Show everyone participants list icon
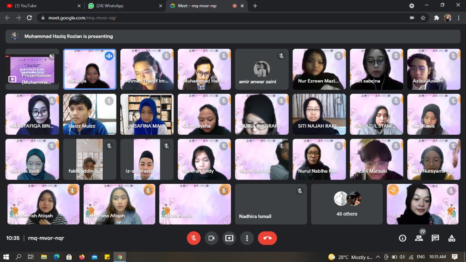This screenshot has height=262, width=466. tap(419, 238)
